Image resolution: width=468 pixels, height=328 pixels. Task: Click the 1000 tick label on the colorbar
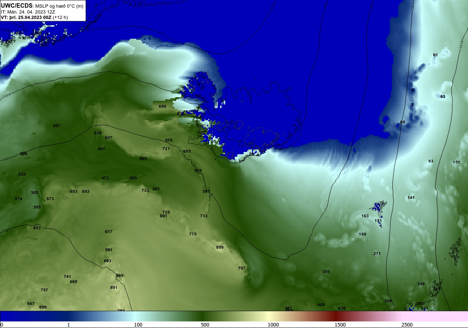[x=273, y=325]
